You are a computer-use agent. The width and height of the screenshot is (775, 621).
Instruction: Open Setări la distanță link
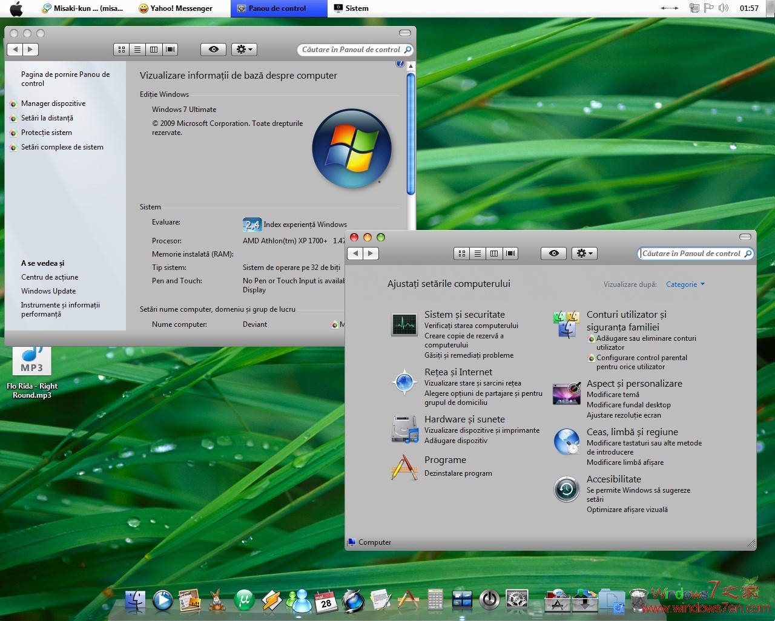click(x=47, y=118)
